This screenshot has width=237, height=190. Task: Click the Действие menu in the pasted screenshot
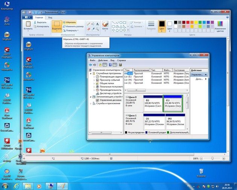[x=103, y=60]
